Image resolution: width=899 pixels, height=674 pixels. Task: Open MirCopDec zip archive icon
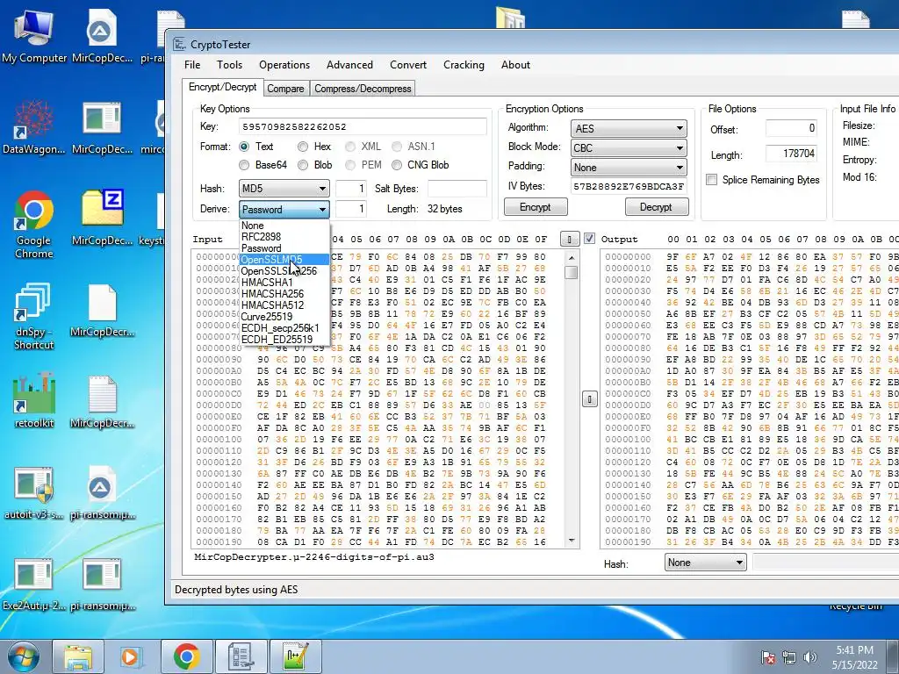(x=103, y=218)
